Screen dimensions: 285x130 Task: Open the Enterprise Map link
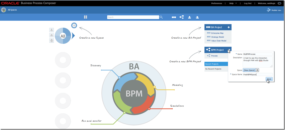coord(217,33)
